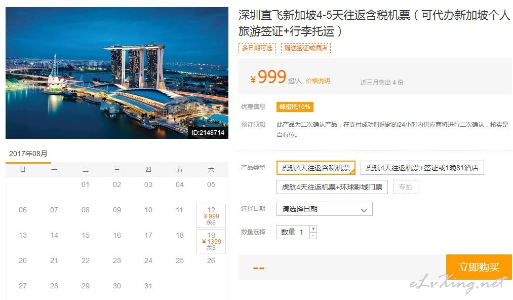The width and height of the screenshot is (513, 300).
Task: Click calendar date 27
Action: click(23, 286)
